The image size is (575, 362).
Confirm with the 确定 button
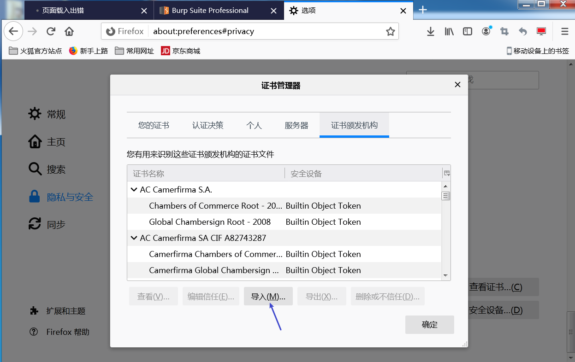point(430,325)
